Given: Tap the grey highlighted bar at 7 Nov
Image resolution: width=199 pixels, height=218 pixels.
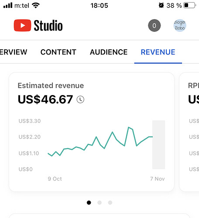Looking at the screenshot, I should point(158,145).
